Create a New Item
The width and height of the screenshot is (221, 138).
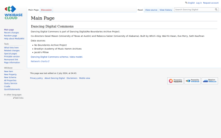[8, 71]
